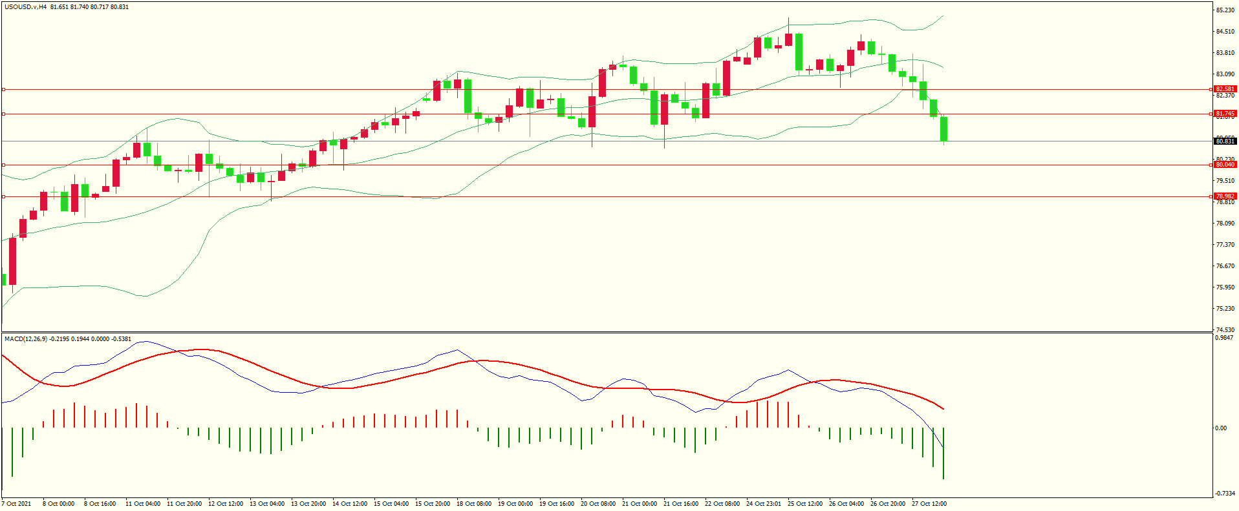Click the 18 Oct 08:00 time label
The width and height of the screenshot is (1239, 511).
pos(474,504)
